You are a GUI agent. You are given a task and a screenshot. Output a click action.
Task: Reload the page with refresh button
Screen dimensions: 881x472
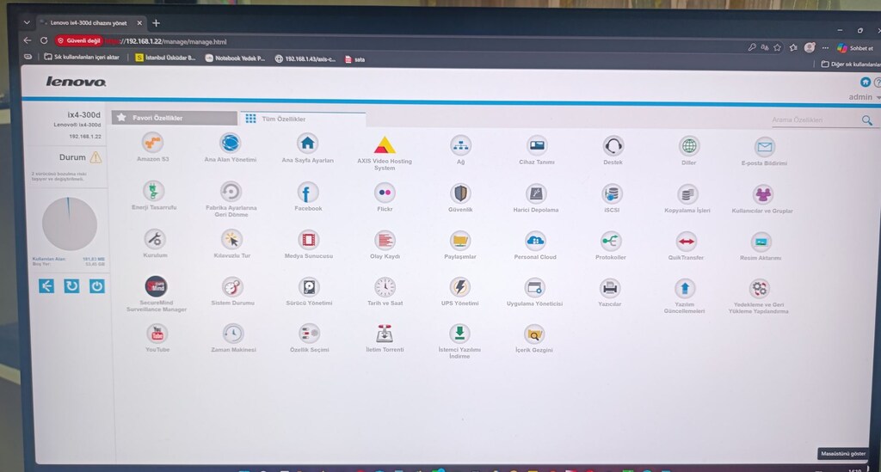pos(44,40)
